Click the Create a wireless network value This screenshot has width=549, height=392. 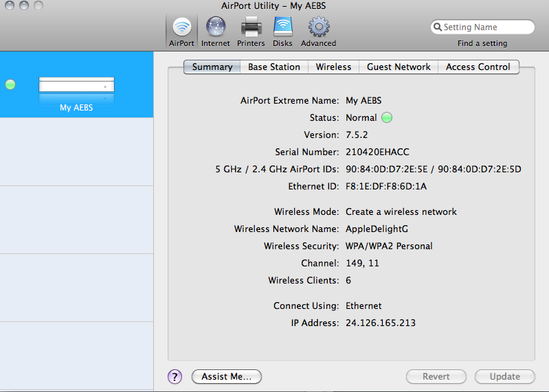(x=401, y=212)
